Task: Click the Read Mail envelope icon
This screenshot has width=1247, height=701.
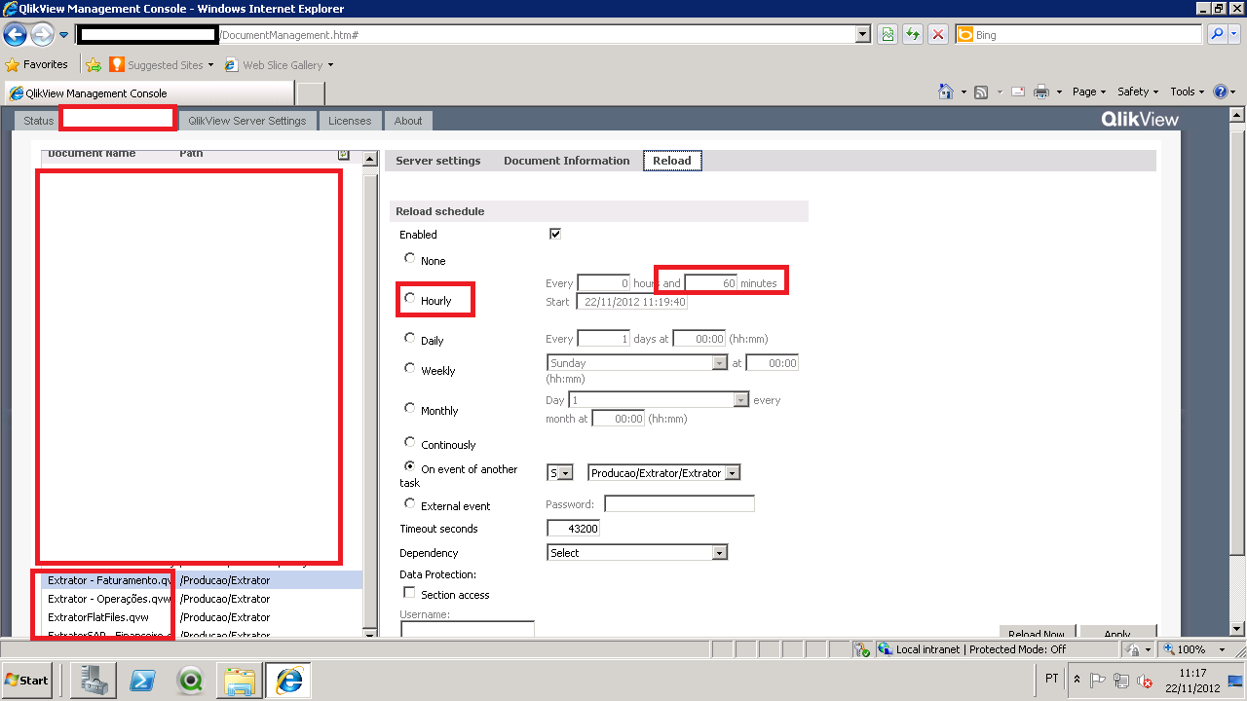Action: coord(1018,92)
